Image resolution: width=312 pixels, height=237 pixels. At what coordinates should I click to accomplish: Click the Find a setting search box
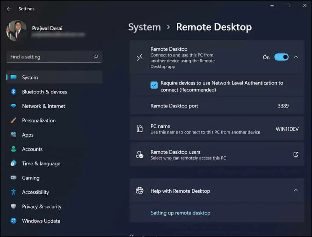(55, 57)
